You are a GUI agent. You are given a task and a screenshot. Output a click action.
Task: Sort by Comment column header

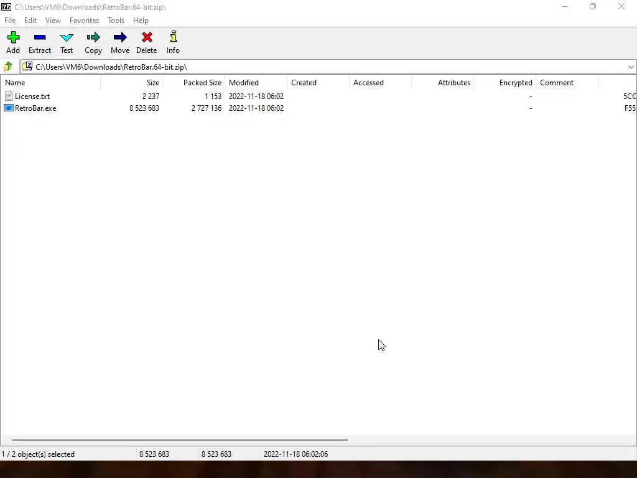pyautogui.click(x=567, y=83)
